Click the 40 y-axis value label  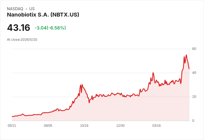point(194,73)
